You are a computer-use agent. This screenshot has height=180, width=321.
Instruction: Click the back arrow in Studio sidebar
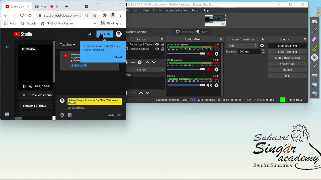click(7, 47)
